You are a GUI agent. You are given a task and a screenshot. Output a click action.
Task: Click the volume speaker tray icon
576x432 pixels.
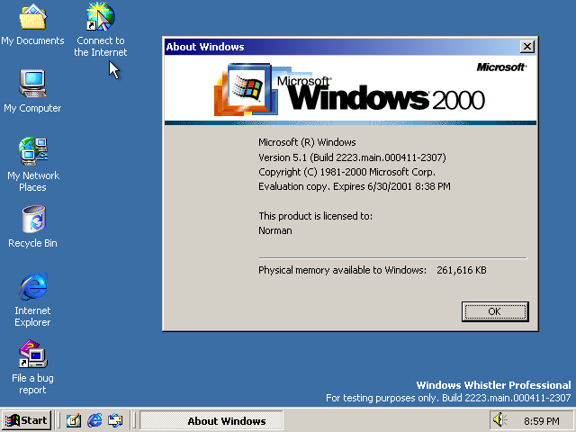499,420
